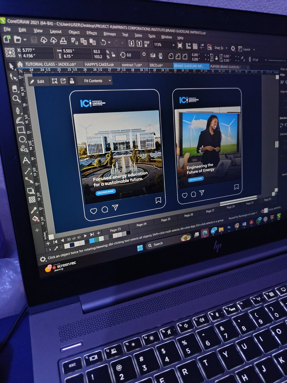Click the PowerClip Edit button
The image size is (287, 383).
pyautogui.click(x=37, y=81)
